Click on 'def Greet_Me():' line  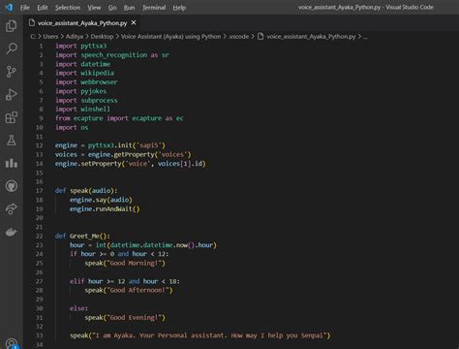pos(82,236)
